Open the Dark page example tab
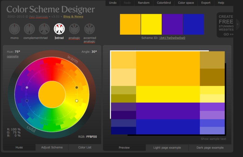 tap(210, 148)
